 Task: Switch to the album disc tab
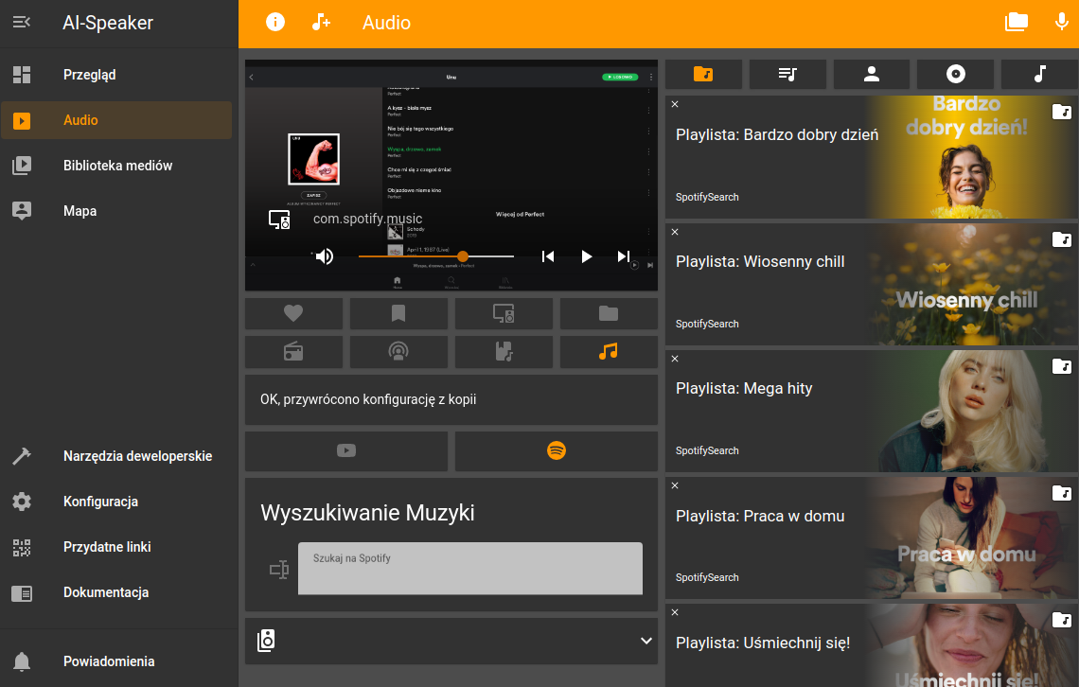point(955,74)
